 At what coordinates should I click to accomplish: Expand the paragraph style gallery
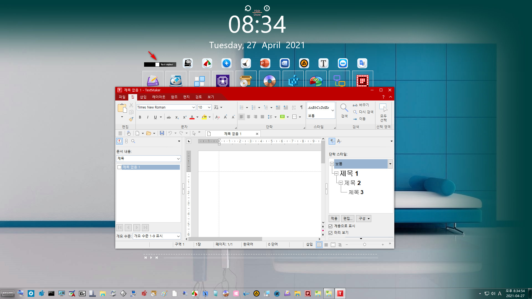pyautogui.click(x=333, y=110)
